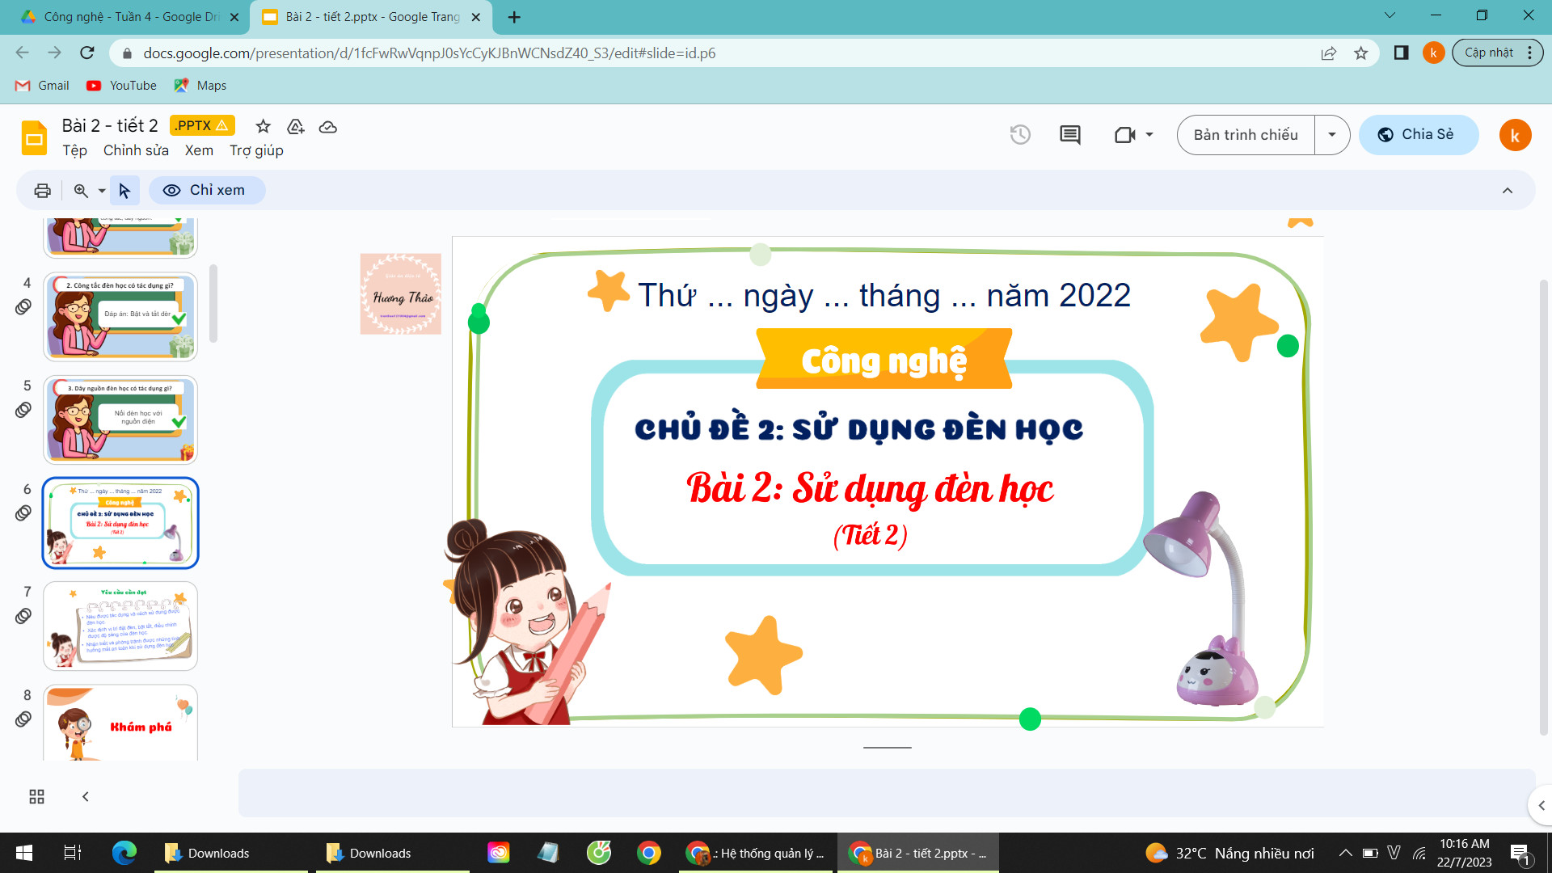Screen dimensions: 1552x873
Task: Open the comments panel icon
Action: pos(1069,135)
